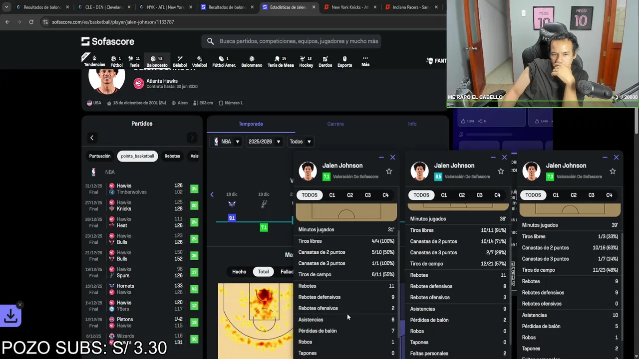Open the Hawks vs Timberwolves match

(142, 189)
